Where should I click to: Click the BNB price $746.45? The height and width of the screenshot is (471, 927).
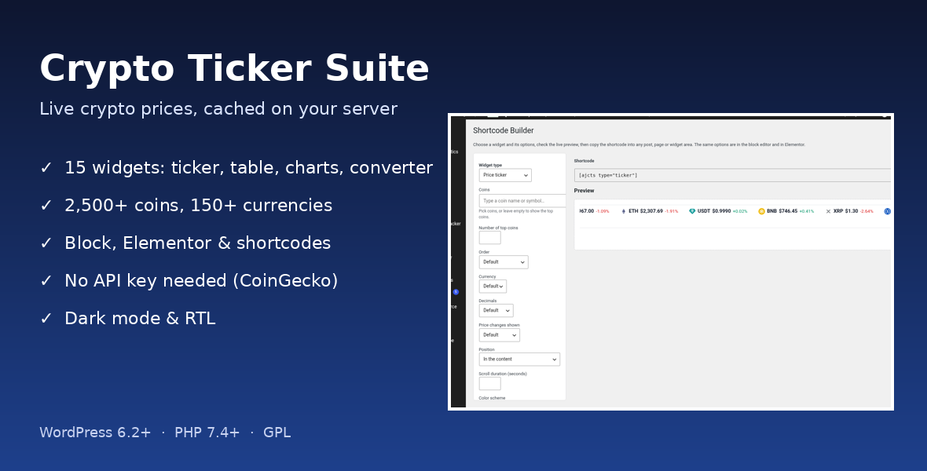pyautogui.click(x=788, y=211)
